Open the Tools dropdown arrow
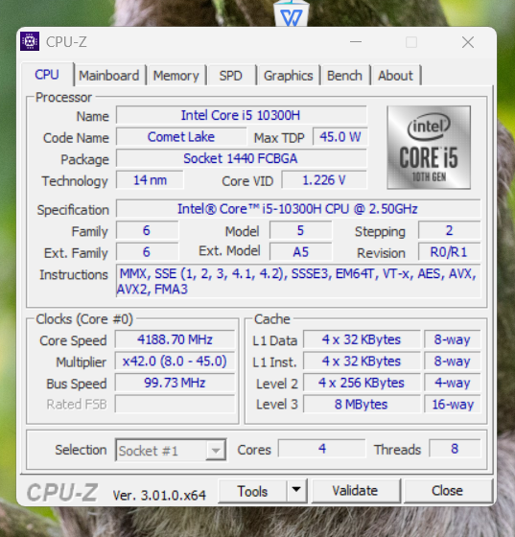The width and height of the screenshot is (515, 537). (x=296, y=490)
